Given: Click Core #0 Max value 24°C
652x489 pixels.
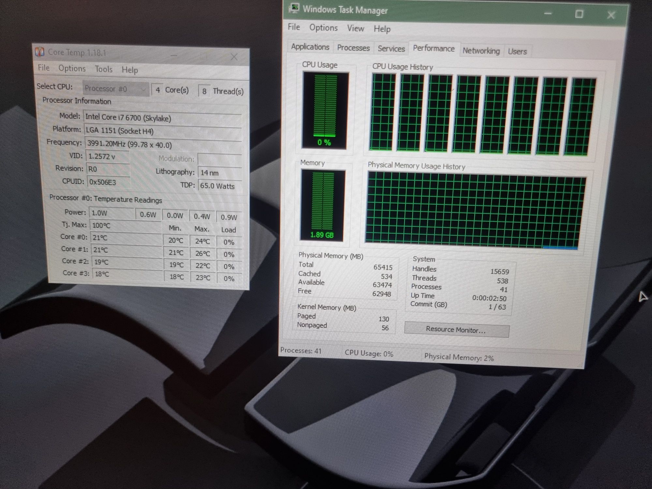Looking at the screenshot, I should pyautogui.click(x=202, y=241).
